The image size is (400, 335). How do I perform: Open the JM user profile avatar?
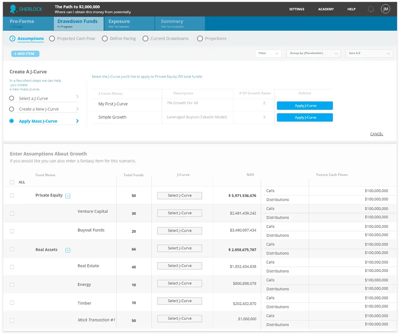[x=385, y=9]
